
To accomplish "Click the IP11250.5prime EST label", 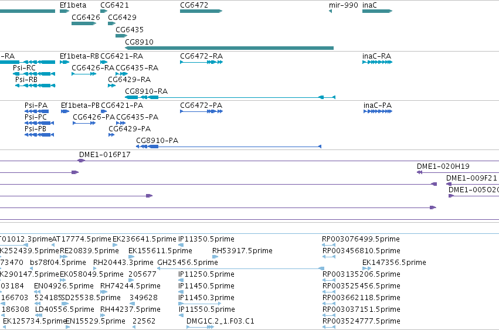I will tap(206, 274).
